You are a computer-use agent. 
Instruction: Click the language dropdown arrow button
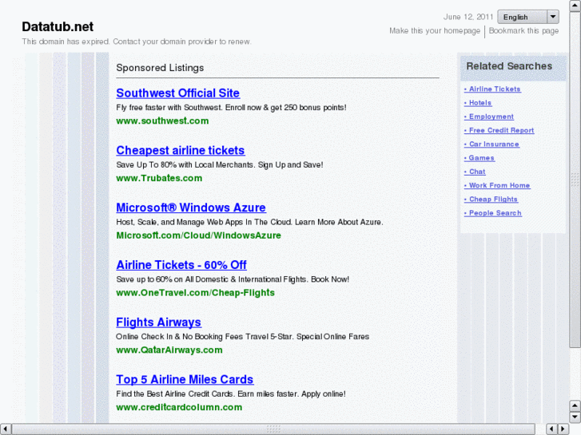[553, 17]
